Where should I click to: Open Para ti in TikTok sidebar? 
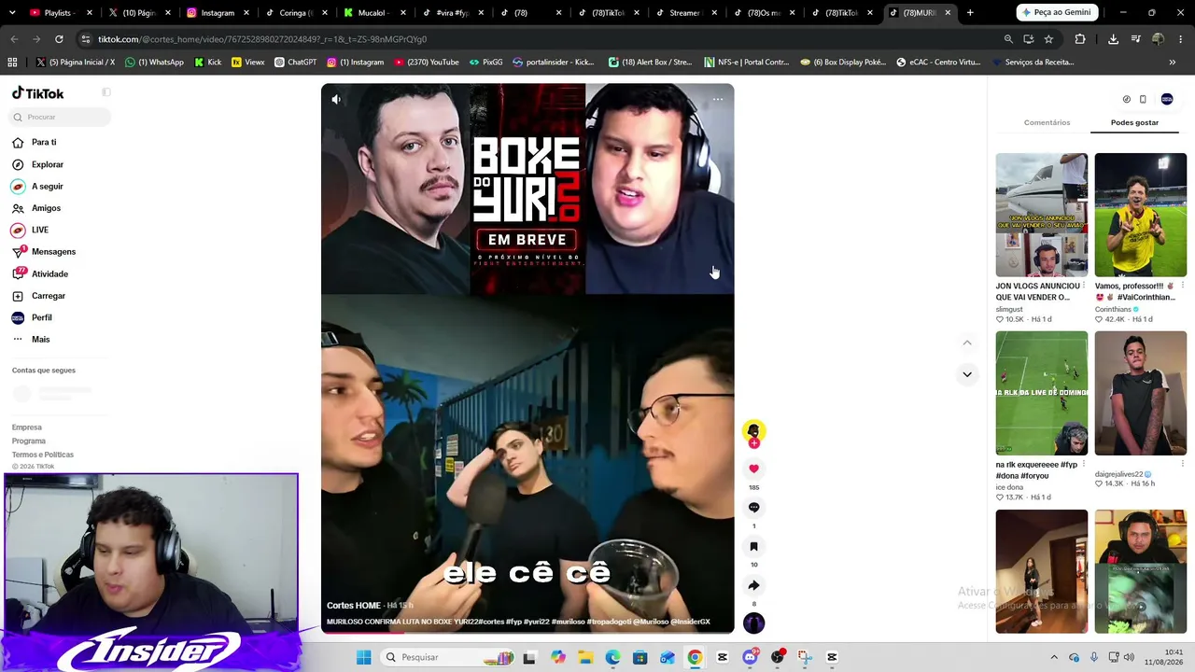(44, 142)
